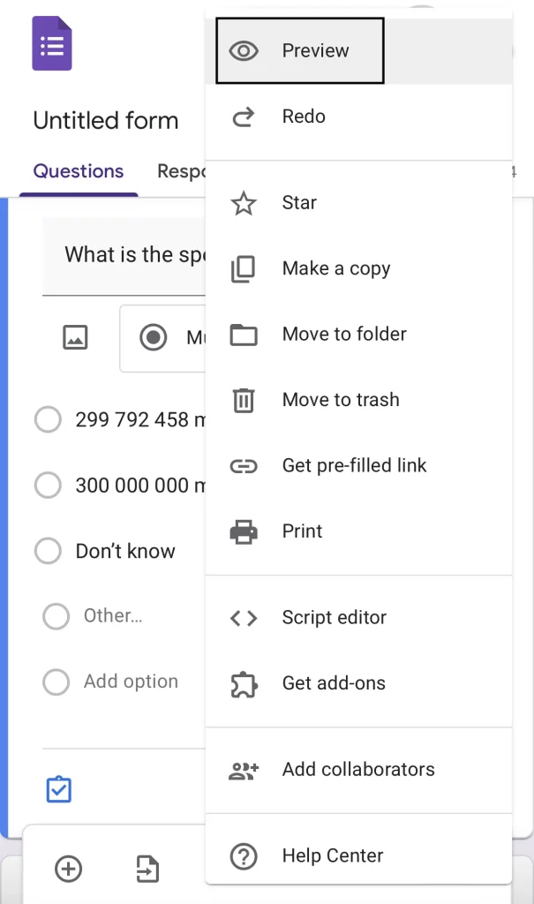Click the Redo arrow icon

[x=244, y=116]
